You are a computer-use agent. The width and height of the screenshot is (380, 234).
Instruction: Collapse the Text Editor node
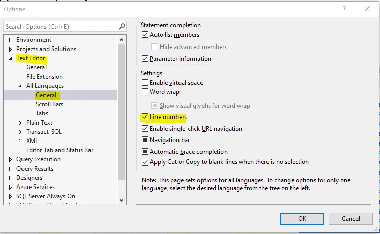[x=10, y=58]
